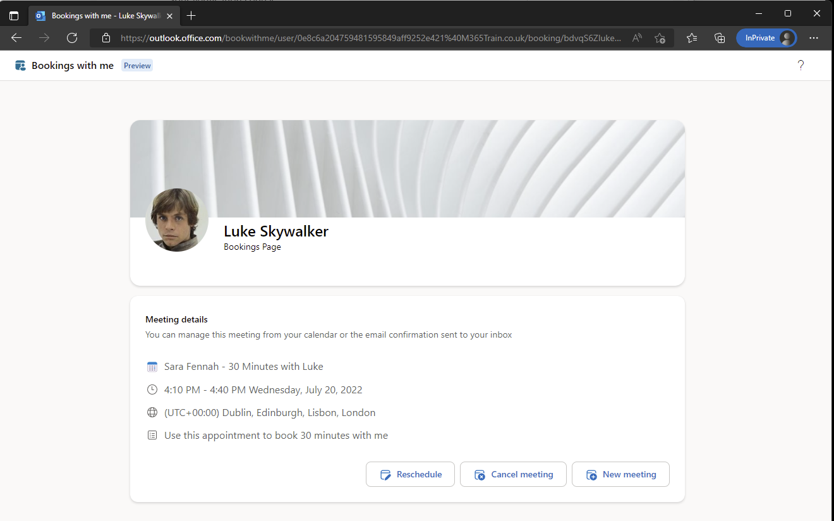The height and width of the screenshot is (521, 834).
Task: Close the Bookings with me tab
Action: click(x=169, y=16)
